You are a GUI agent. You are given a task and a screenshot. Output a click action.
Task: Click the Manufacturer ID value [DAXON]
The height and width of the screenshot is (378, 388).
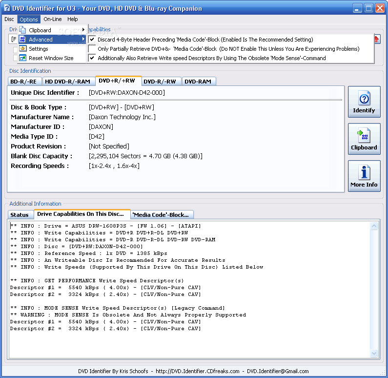(x=101, y=127)
